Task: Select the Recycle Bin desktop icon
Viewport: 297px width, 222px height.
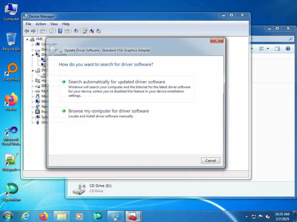Action: 11,42
